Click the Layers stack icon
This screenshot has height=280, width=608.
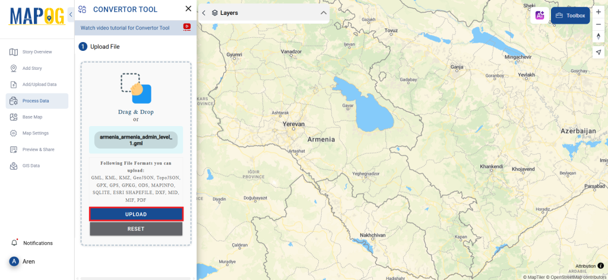click(215, 13)
